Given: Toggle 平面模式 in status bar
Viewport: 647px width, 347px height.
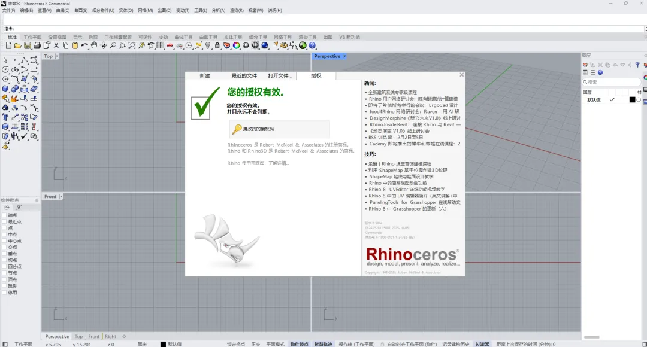Looking at the screenshot, I should [275, 344].
